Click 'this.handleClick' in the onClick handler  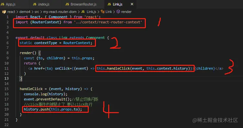pyautogui.click(x=113, y=68)
